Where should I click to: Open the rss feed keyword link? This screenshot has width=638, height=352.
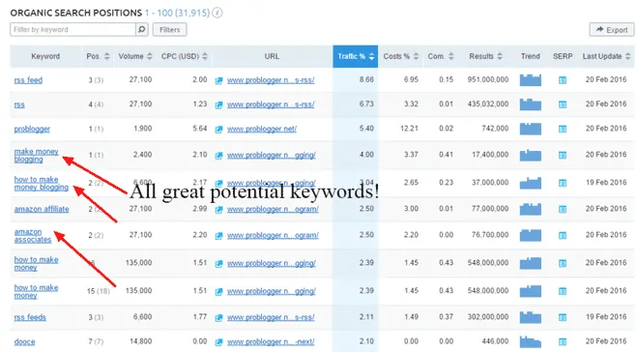tap(28, 80)
